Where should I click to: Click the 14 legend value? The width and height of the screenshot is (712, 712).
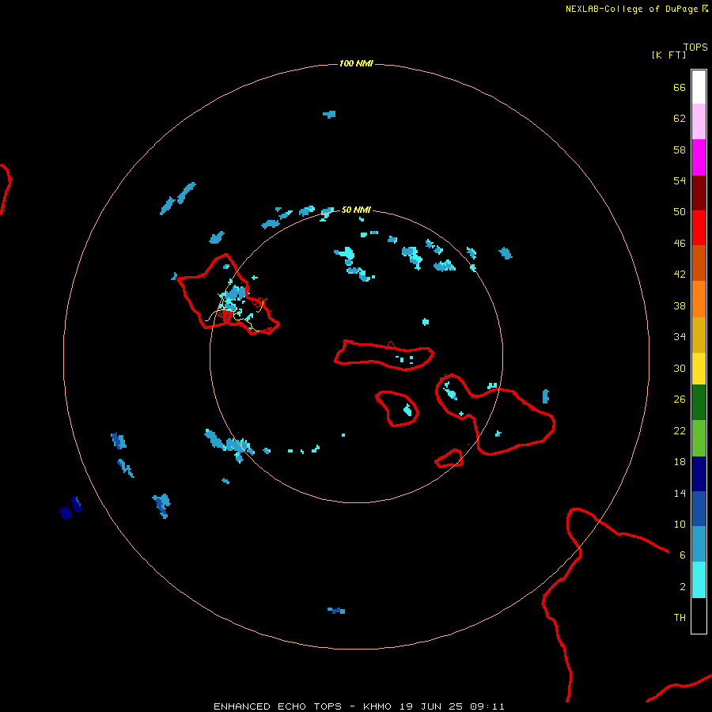(x=680, y=493)
